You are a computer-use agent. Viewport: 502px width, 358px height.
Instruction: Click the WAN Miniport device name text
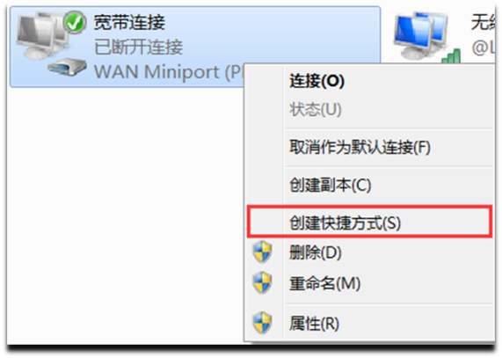pos(169,72)
